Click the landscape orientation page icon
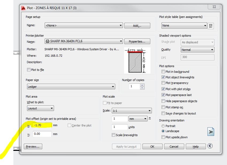Screen dimensions: 227x165 (x=211, y=132)
